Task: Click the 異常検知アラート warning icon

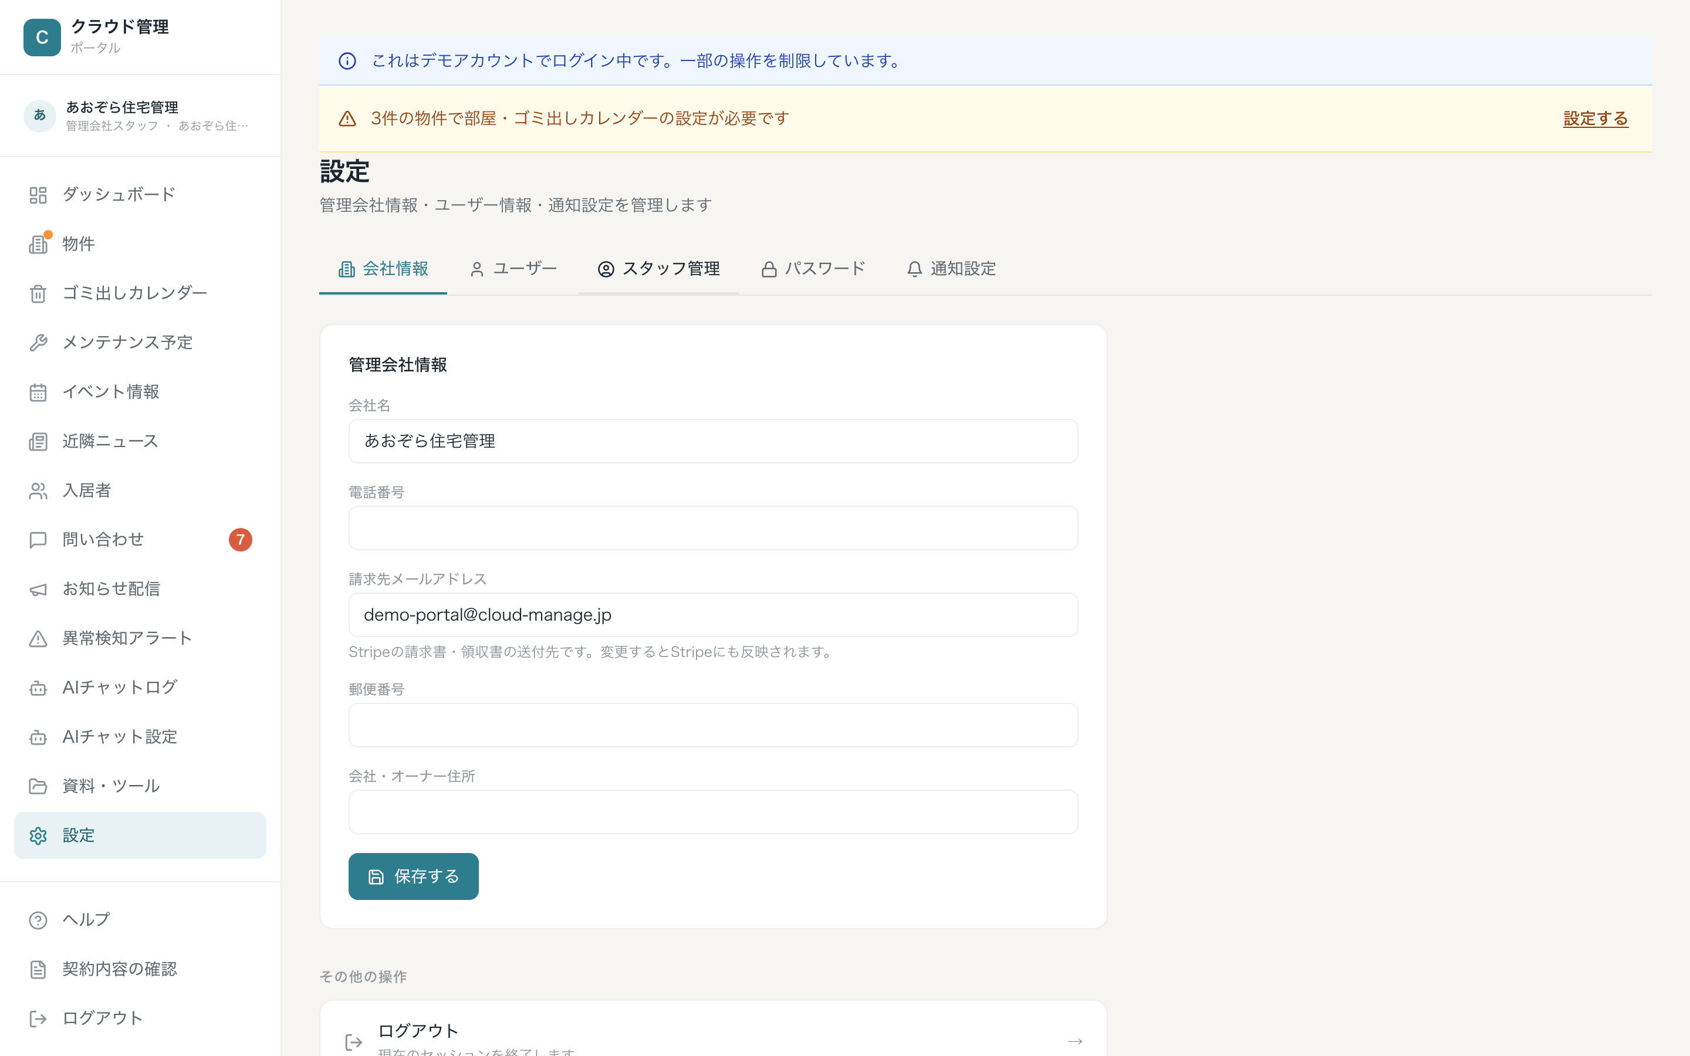Action: pyautogui.click(x=38, y=638)
